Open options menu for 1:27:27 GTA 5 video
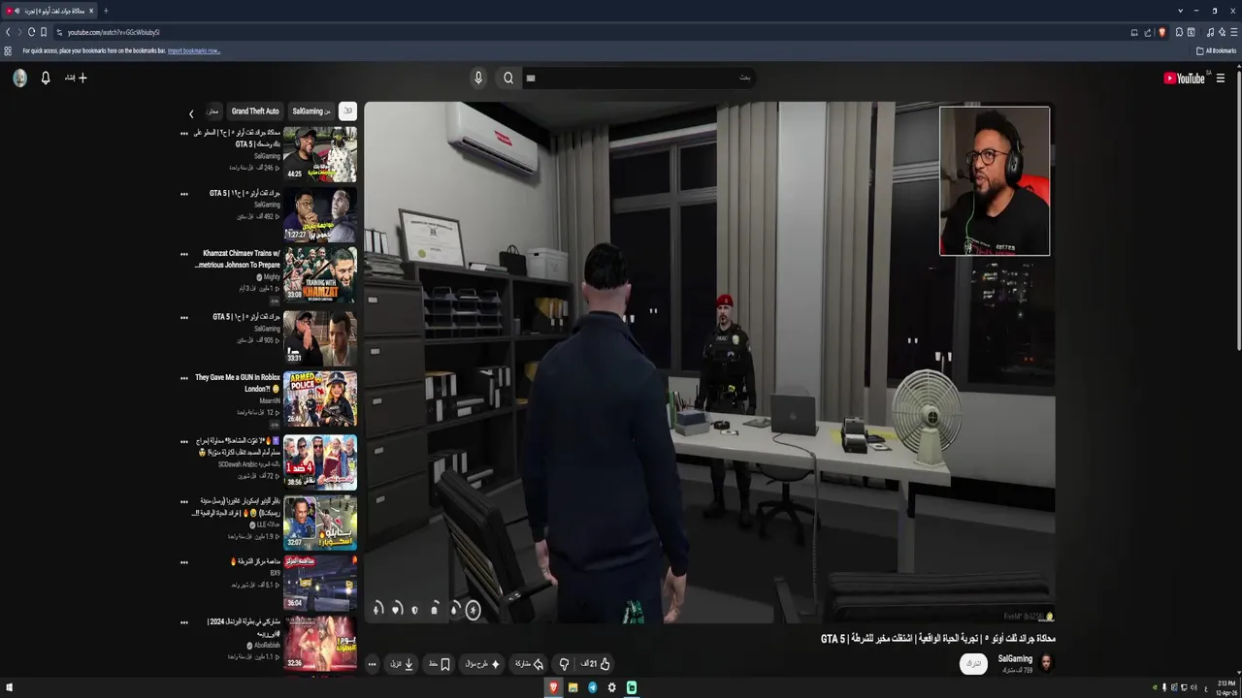 [x=184, y=194]
